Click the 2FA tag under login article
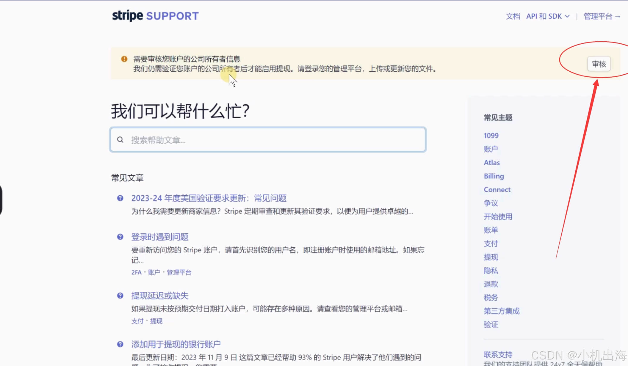Image resolution: width=628 pixels, height=366 pixels. [x=136, y=272]
